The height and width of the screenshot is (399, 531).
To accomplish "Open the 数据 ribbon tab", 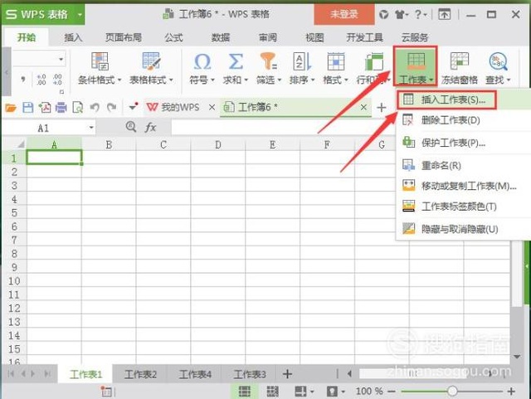I will [221, 37].
